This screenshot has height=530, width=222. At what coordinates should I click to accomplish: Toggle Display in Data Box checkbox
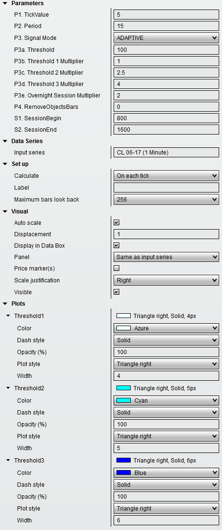116,245
